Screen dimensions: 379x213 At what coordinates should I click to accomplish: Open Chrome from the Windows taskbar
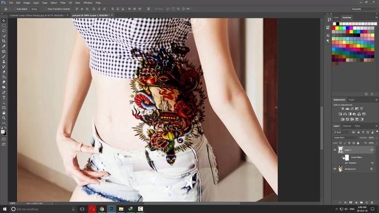tap(102, 209)
